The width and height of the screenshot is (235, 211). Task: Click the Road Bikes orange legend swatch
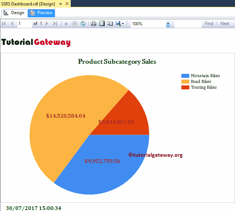(185, 81)
